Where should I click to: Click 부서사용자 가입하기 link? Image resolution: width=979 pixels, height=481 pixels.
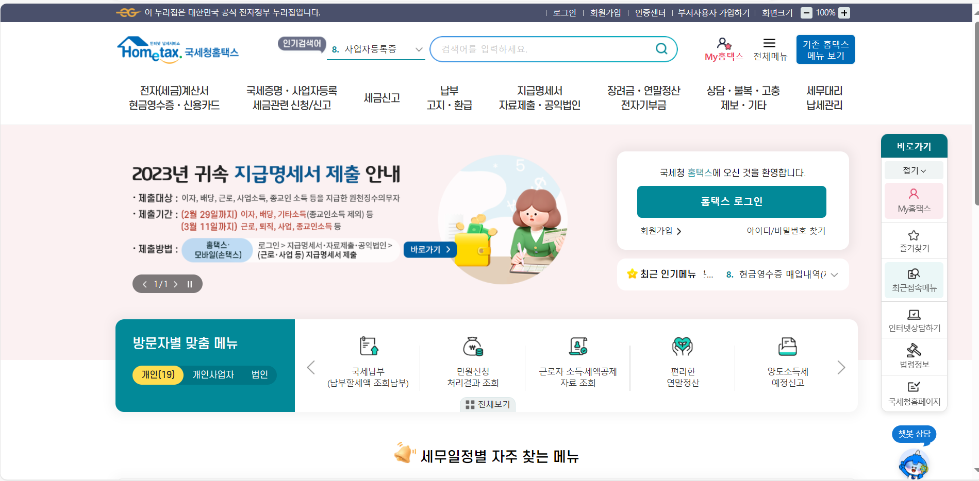click(x=713, y=13)
